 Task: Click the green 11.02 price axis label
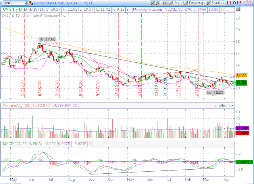pos(241,83)
